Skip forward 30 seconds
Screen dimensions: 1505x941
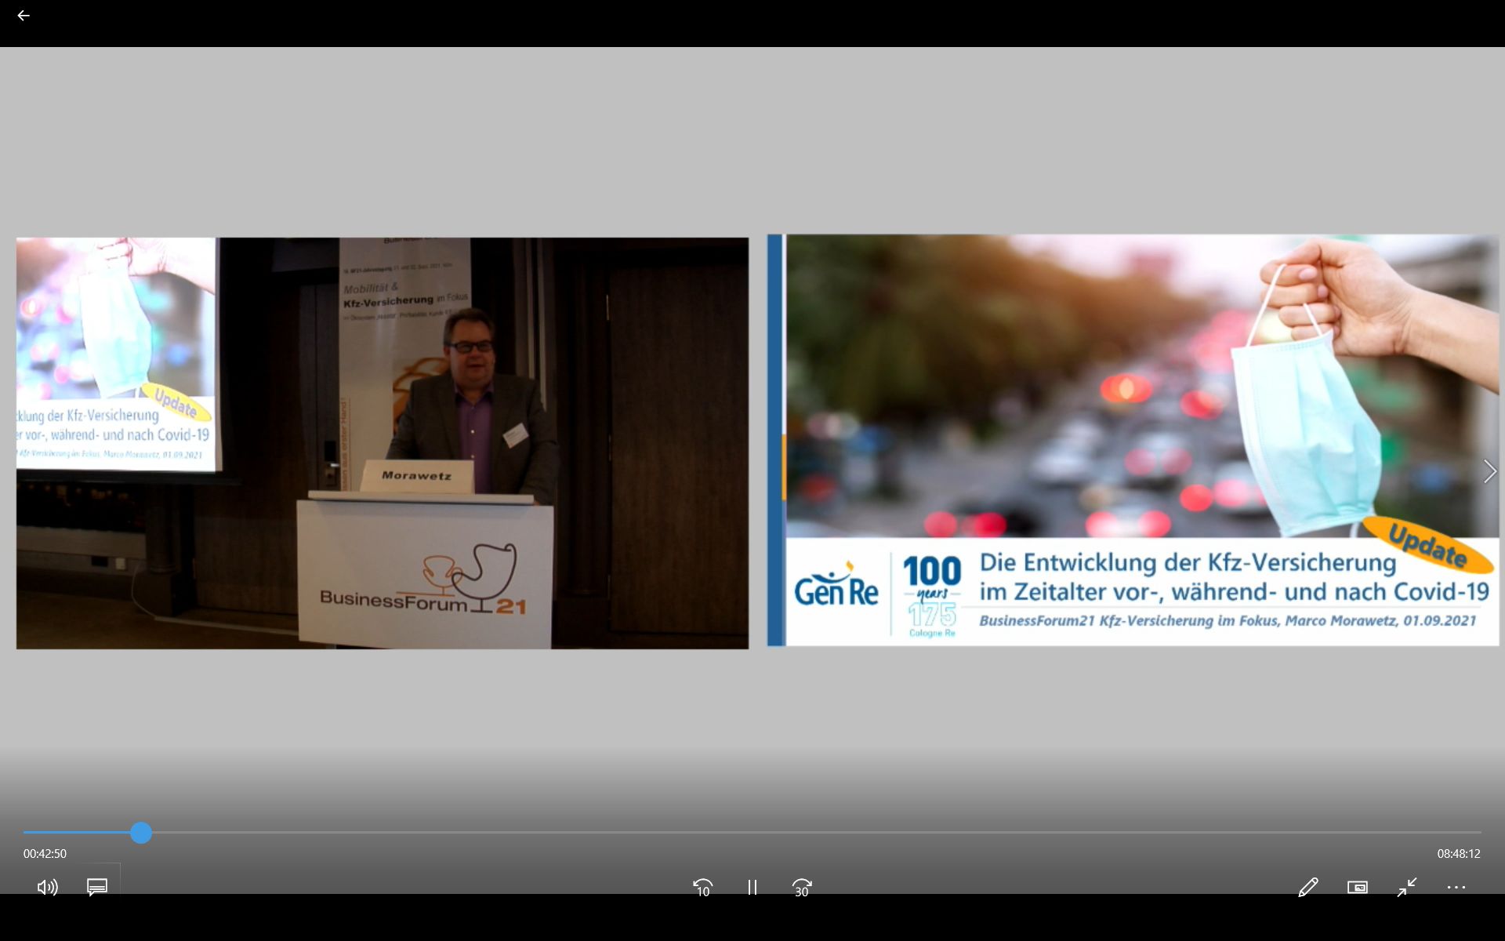click(801, 887)
